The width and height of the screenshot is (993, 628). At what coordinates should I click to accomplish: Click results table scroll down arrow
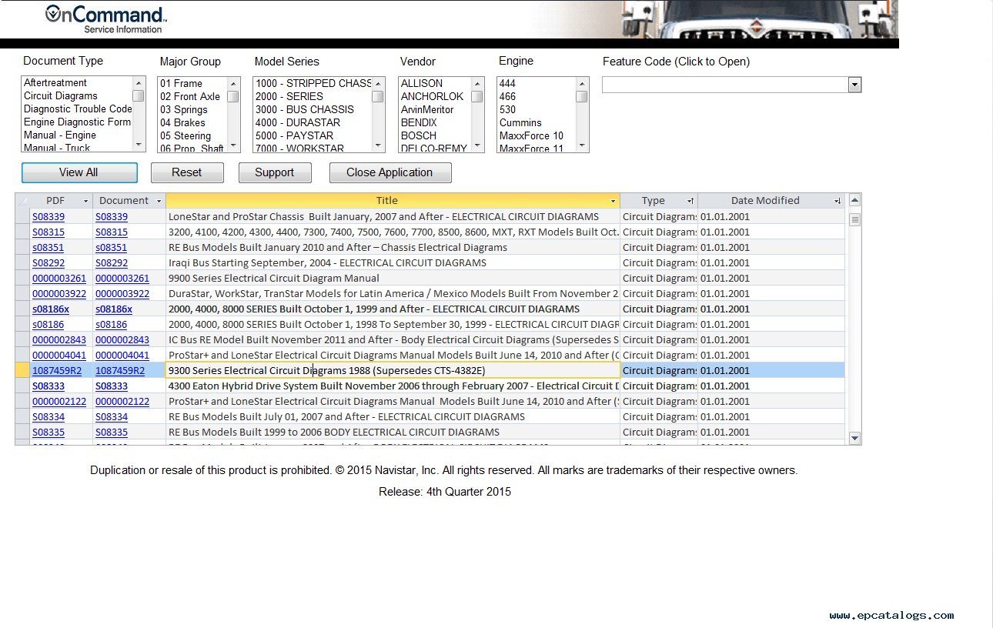click(854, 438)
